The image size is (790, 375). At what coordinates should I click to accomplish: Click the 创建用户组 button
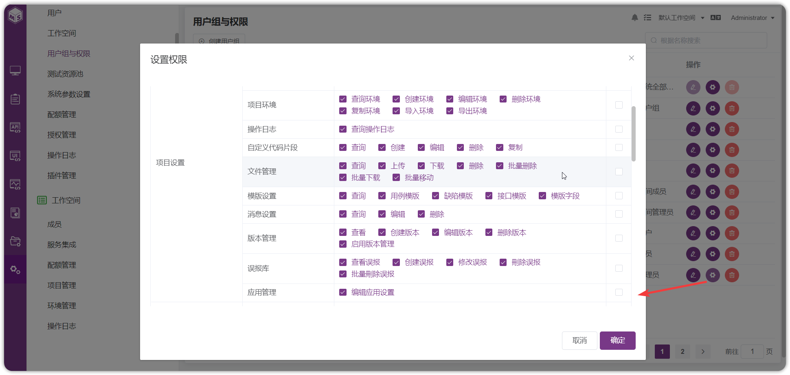point(219,39)
